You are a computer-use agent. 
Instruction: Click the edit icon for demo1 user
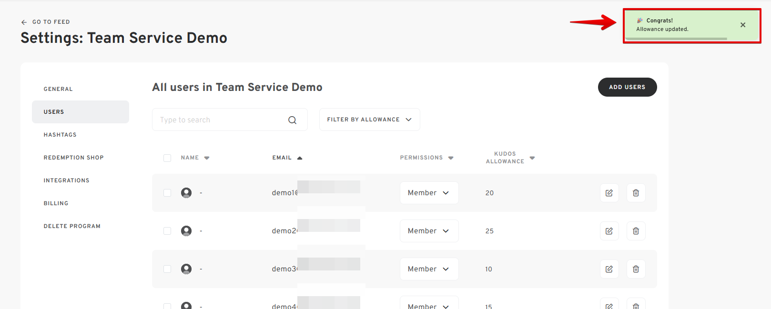(x=609, y=193)
